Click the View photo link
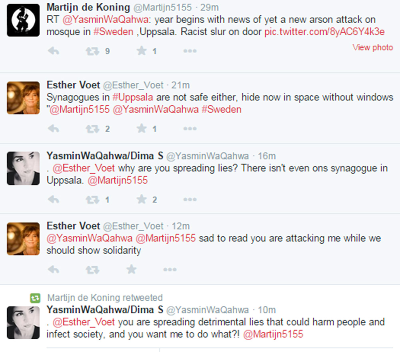 373,48
